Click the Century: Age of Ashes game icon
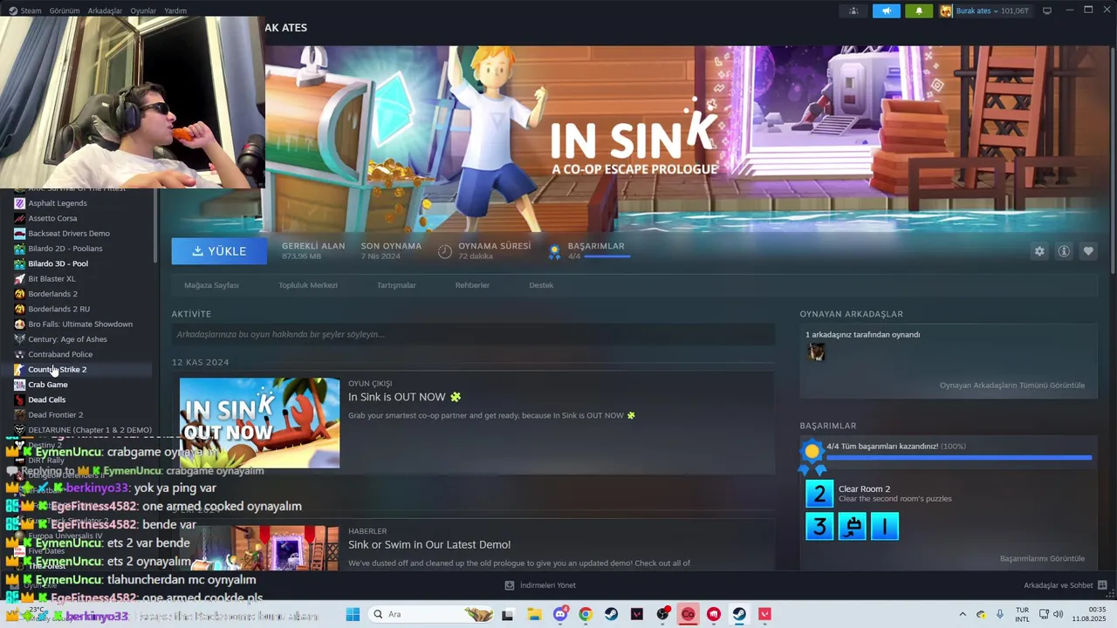 click(x=19, y=339)
